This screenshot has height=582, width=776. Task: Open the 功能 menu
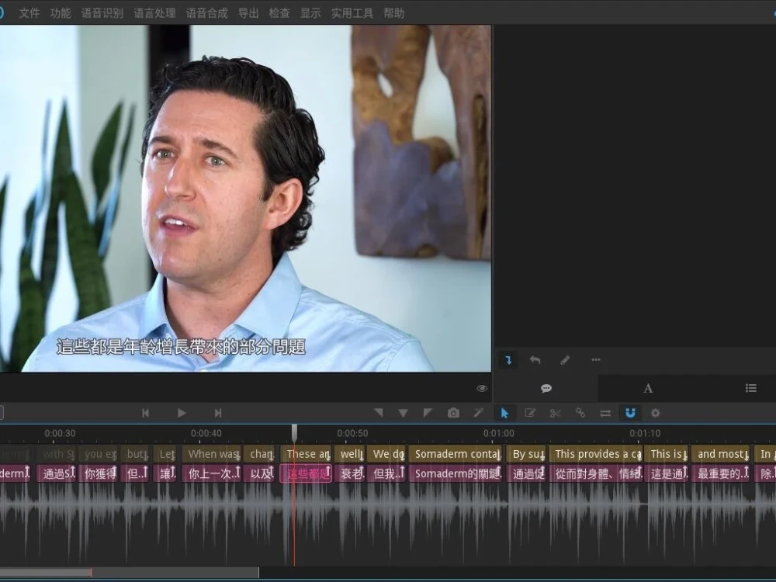pyautogui.click(x=61, y=13)
